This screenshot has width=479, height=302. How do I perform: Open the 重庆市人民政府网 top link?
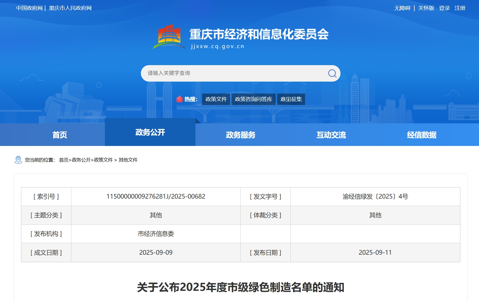click(70, 8)
